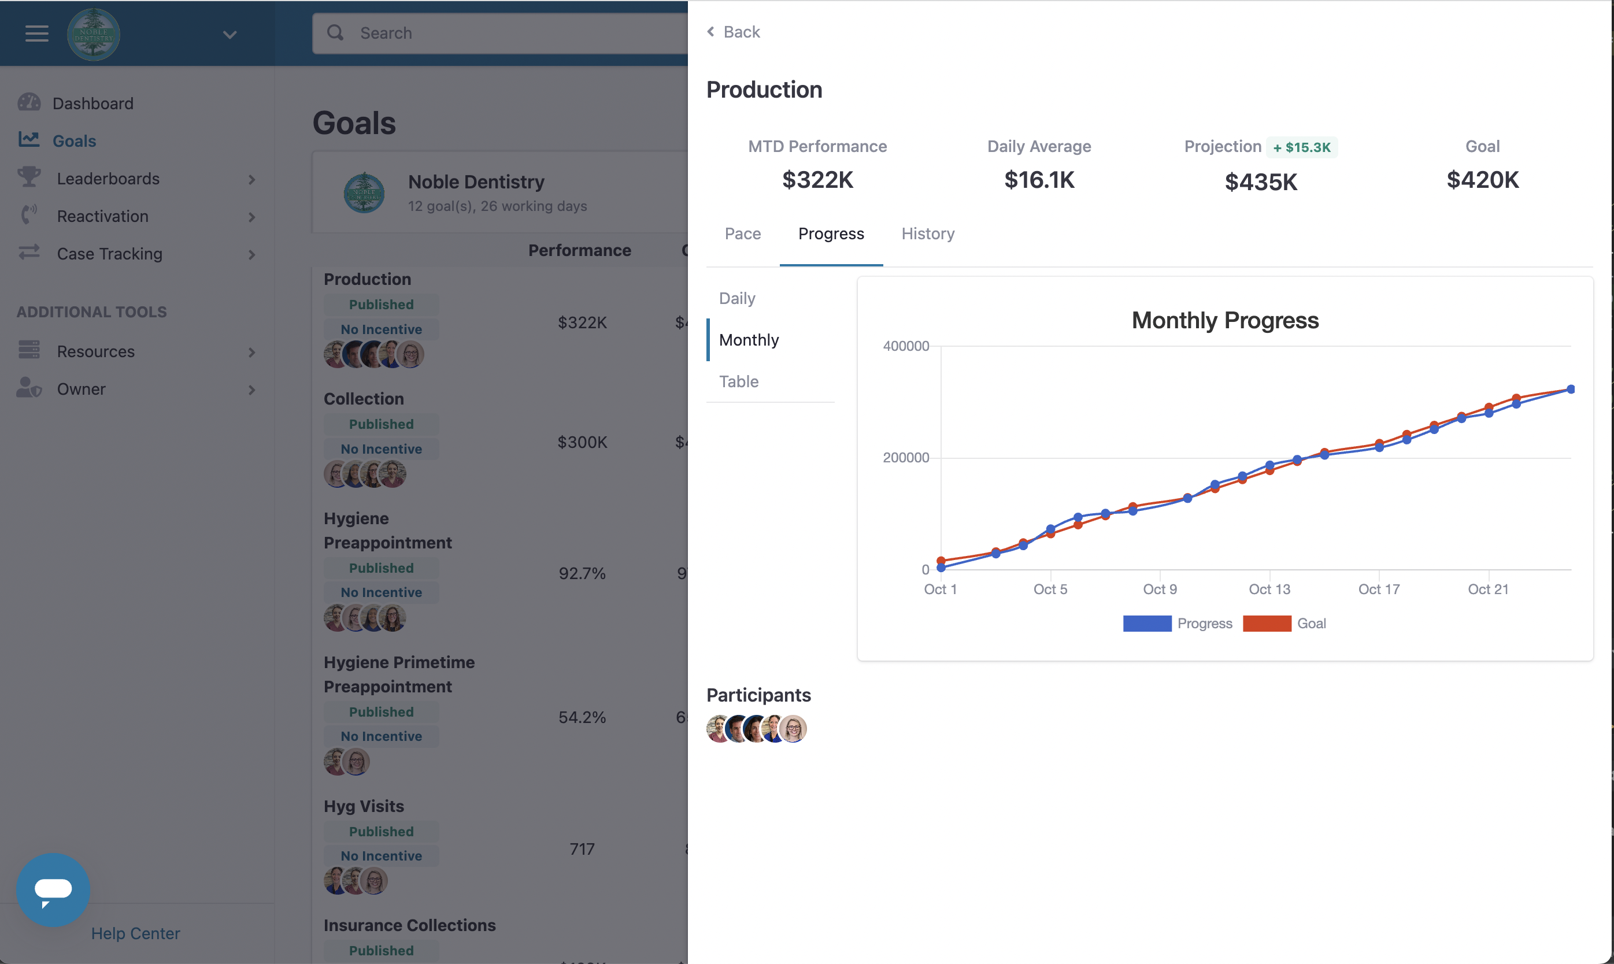1614x964 pixels.
Task: Click the Dashboard gauge icon
Action: pyautogui.click(x=29, y=102)
